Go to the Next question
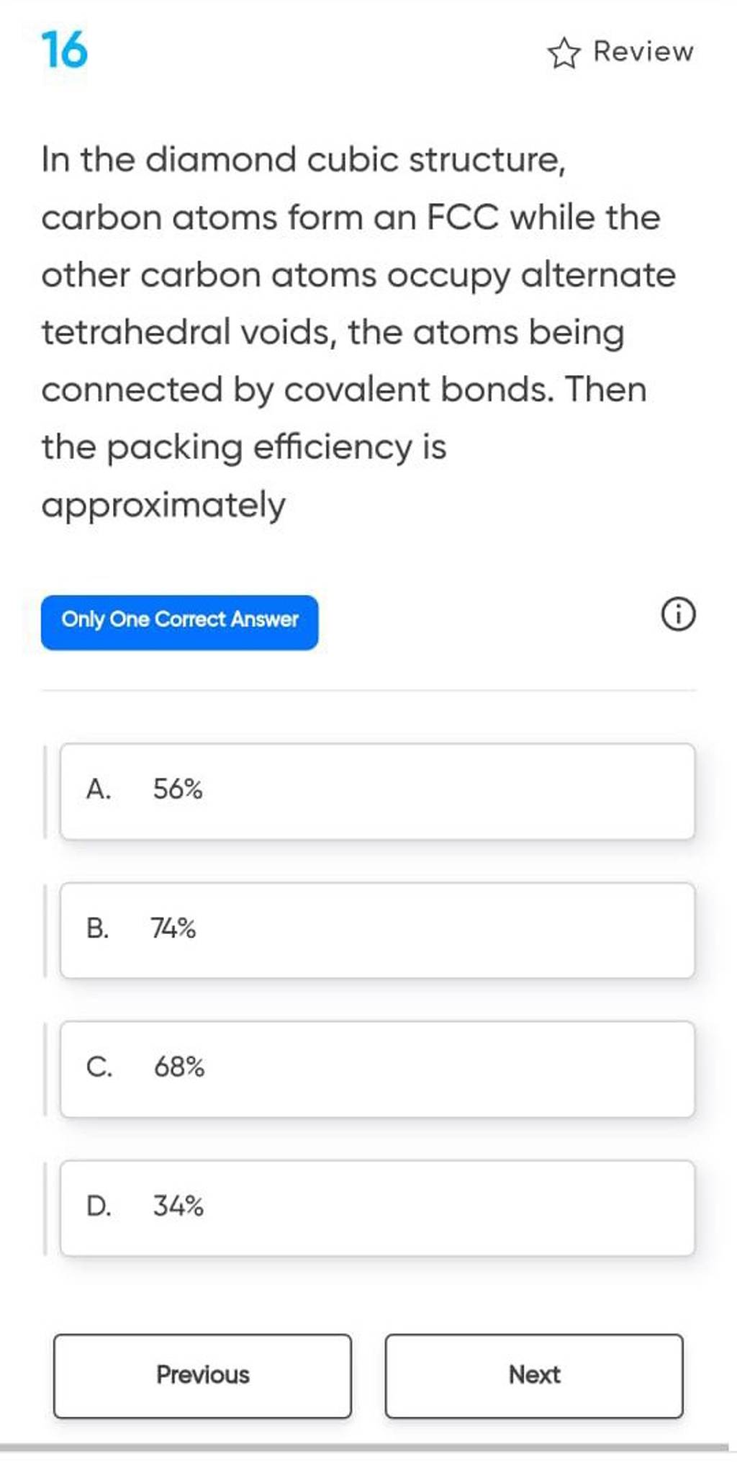This screenshot has width=737, height=1462. point(533,1374)
